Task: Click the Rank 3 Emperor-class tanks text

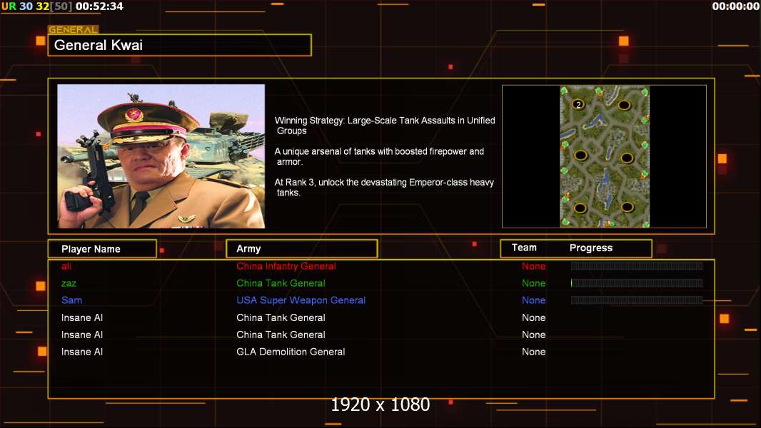Action: click(384, 187)
